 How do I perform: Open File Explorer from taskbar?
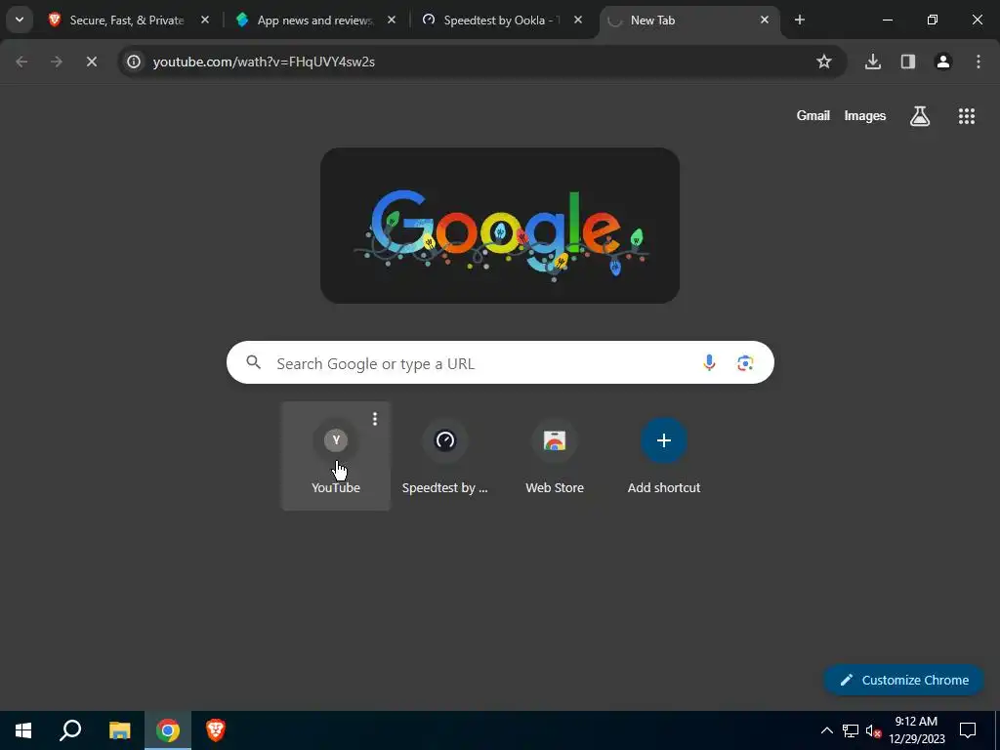click(119, 730)
